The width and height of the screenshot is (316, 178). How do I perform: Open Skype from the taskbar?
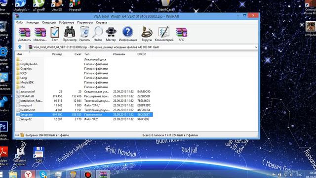pos(43,174)
